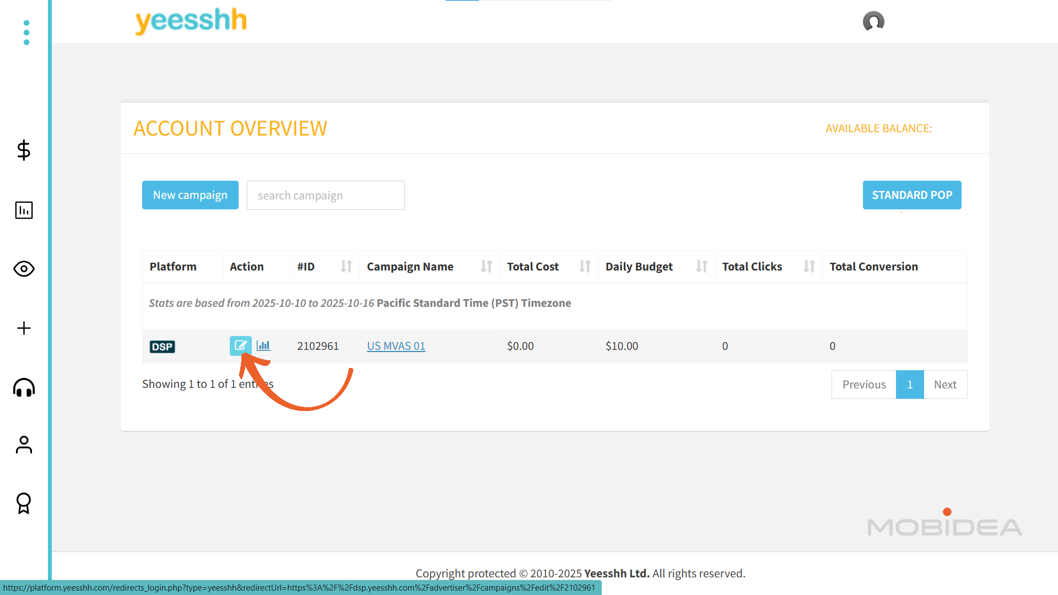Click the eye icon in sidebar
This screenshot has height=595, width=1058.
pos(24,269)
